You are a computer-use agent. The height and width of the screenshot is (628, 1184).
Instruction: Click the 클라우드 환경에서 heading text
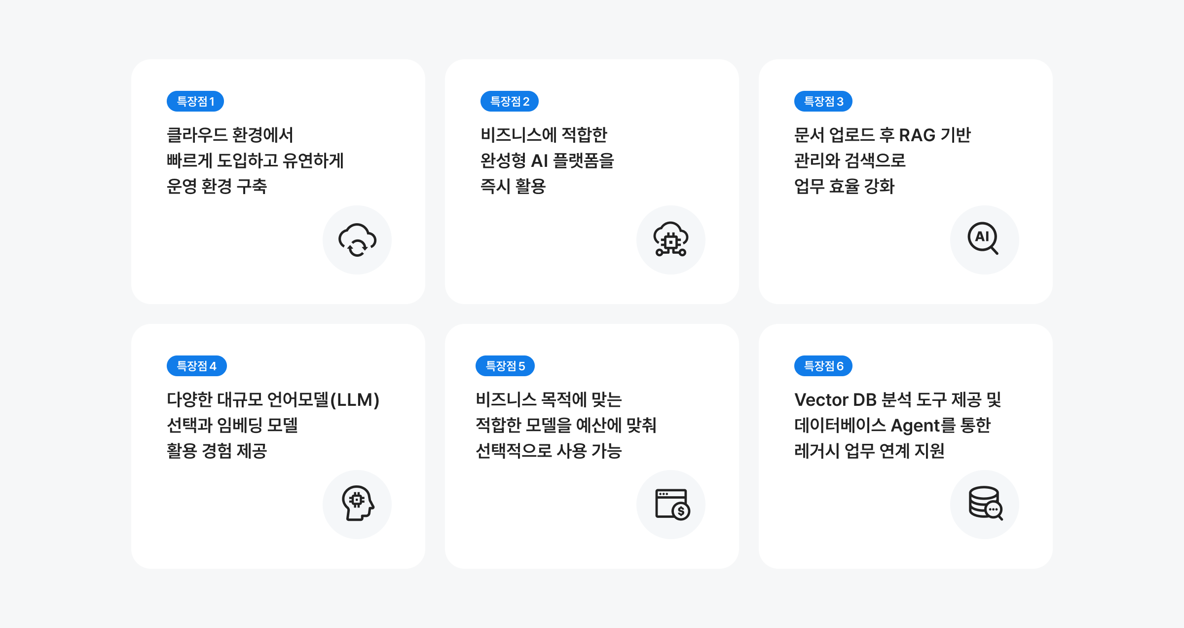coord(230,135)
